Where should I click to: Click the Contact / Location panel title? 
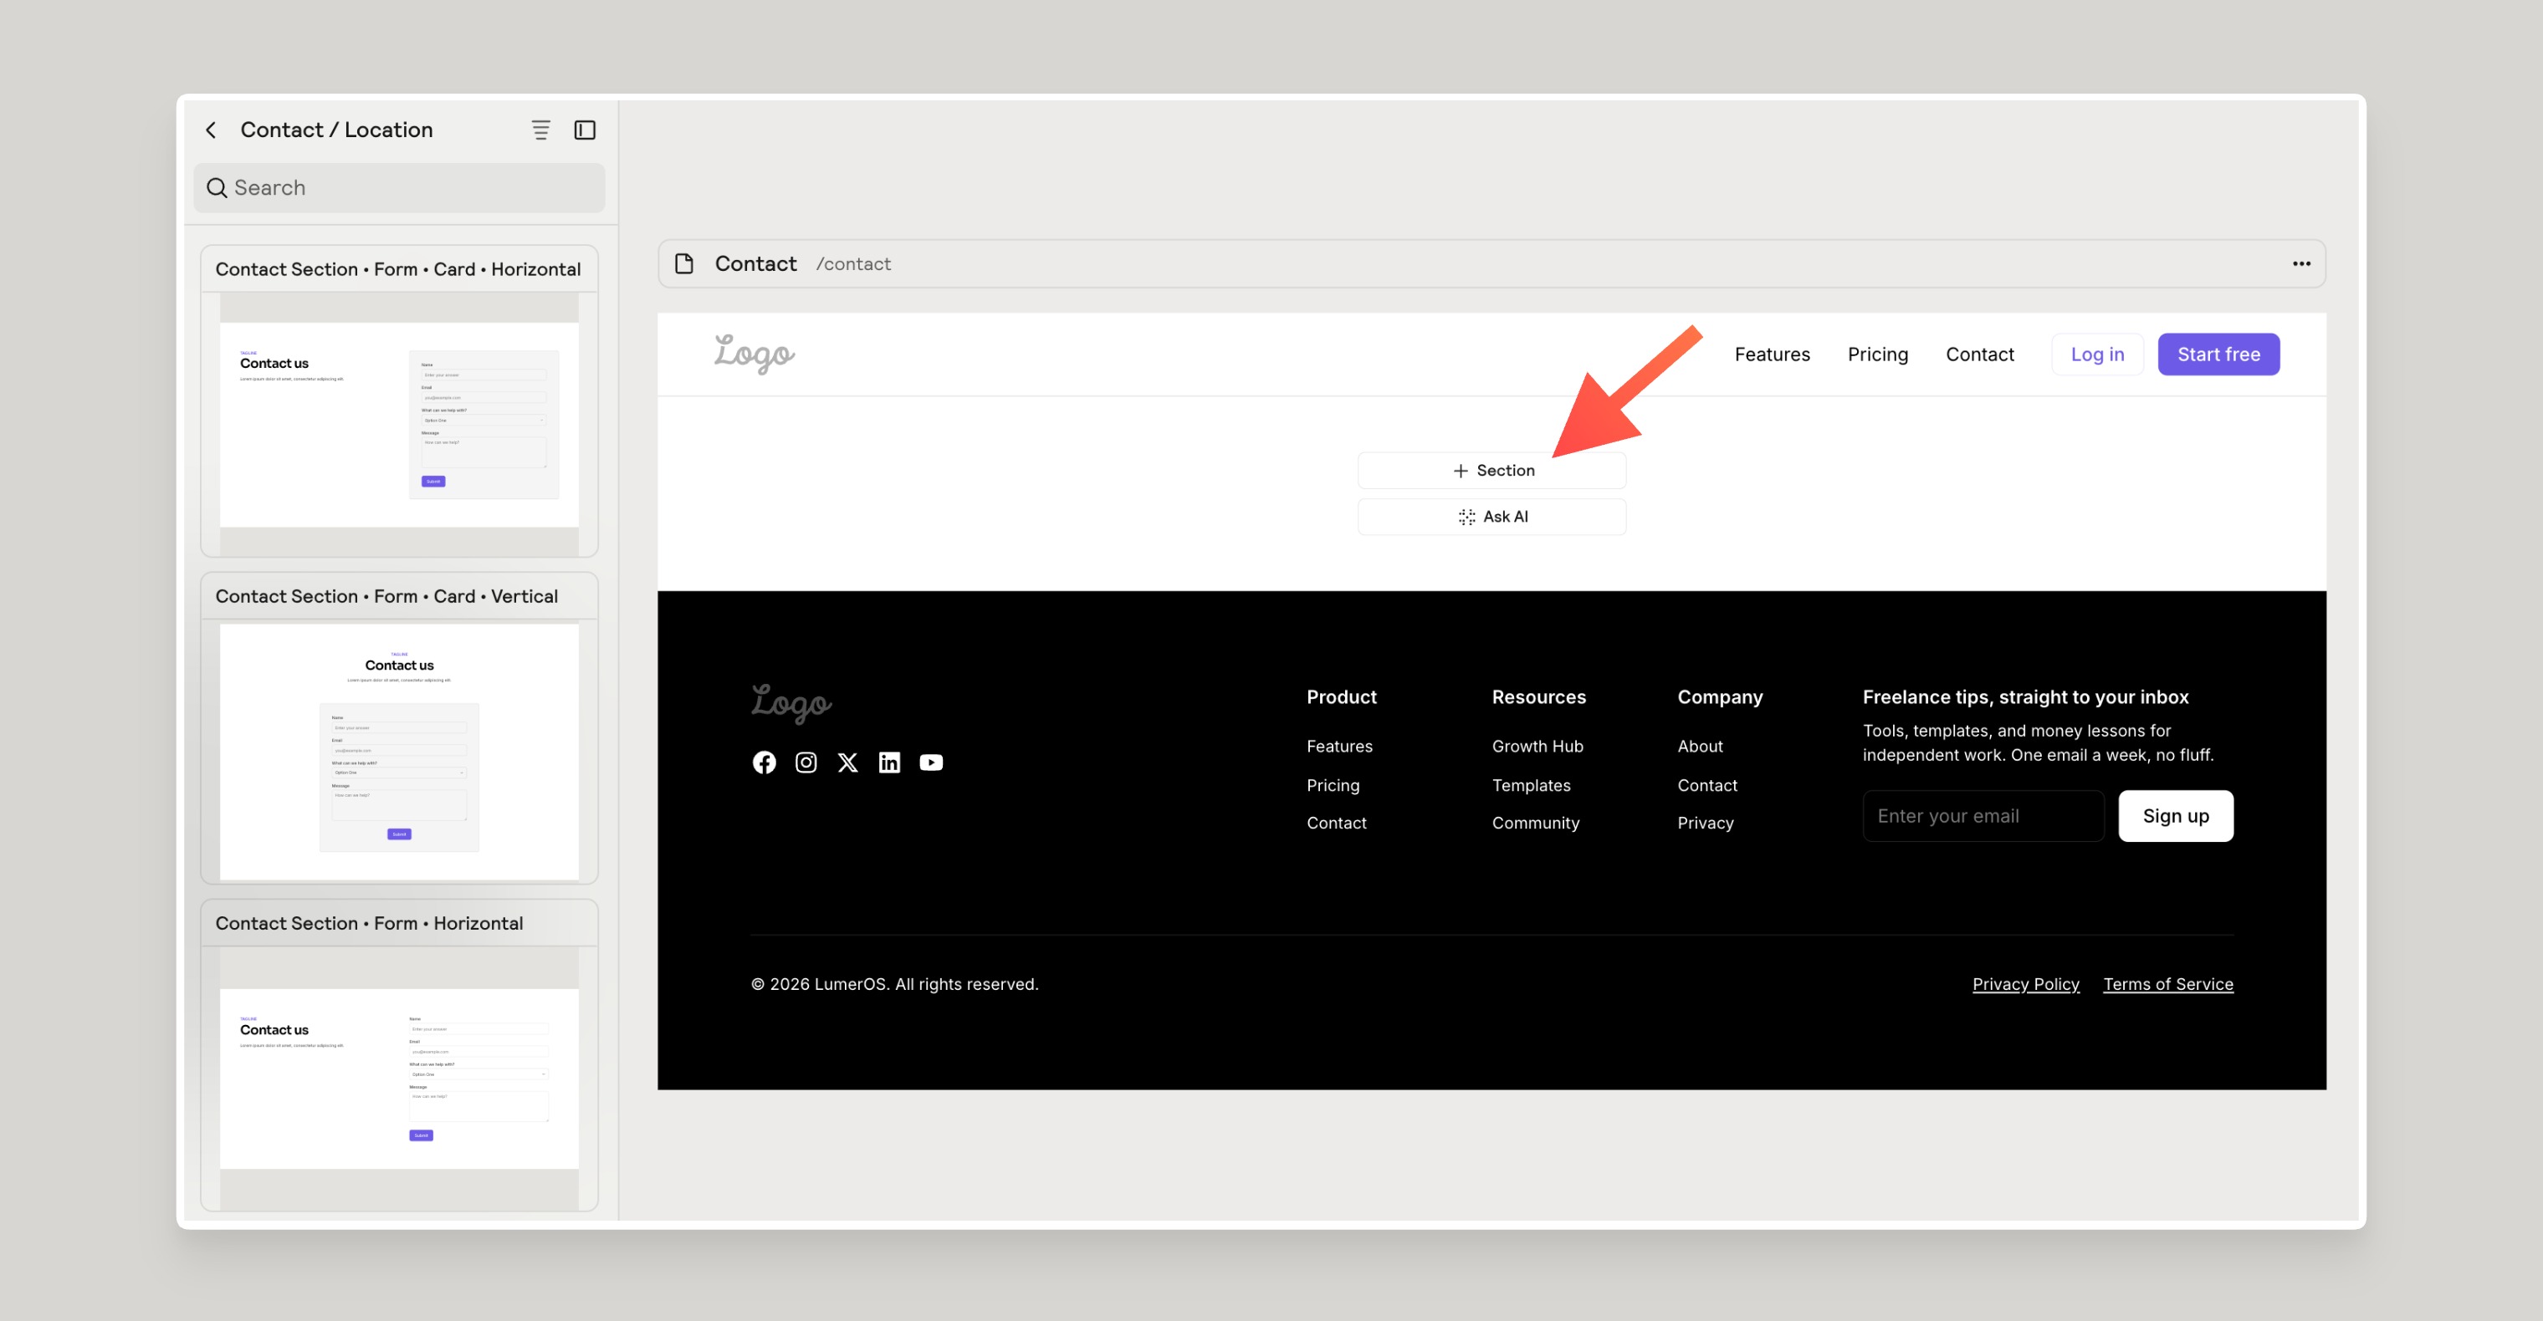click(x=336, y=130)
